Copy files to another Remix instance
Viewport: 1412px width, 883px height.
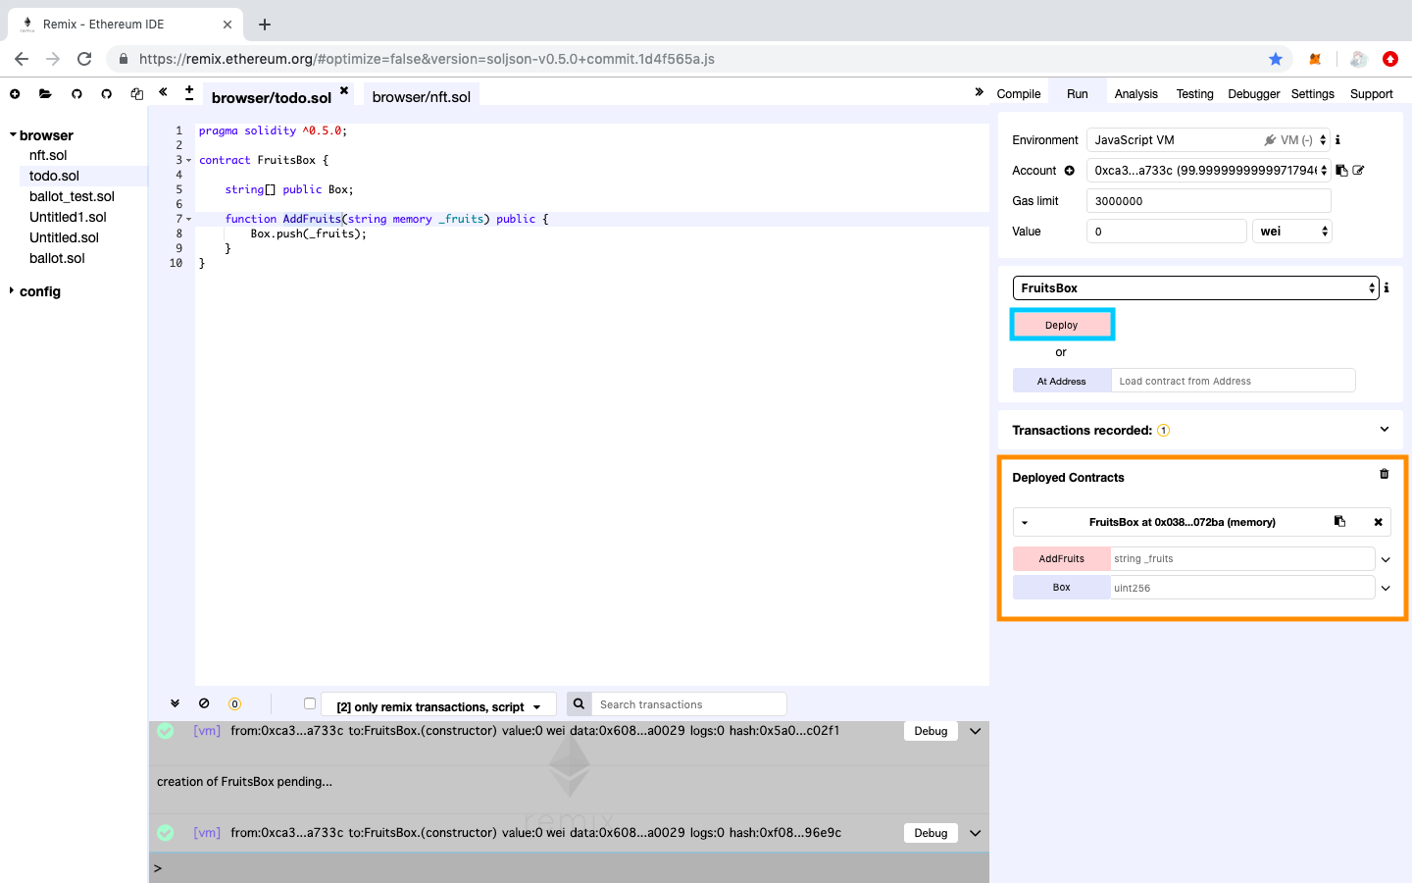pyautogui.click(x=136, y=93)
